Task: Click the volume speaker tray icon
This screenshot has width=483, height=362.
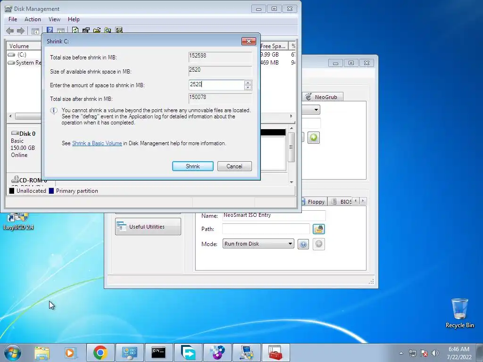Action: (x=435, y=353)
